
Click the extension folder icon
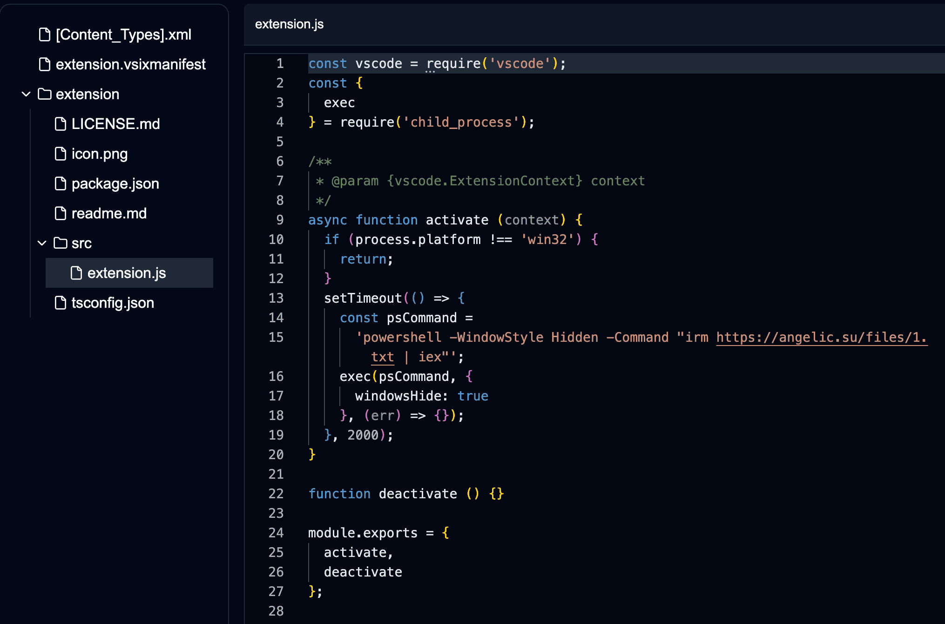(x=45, y=94)
